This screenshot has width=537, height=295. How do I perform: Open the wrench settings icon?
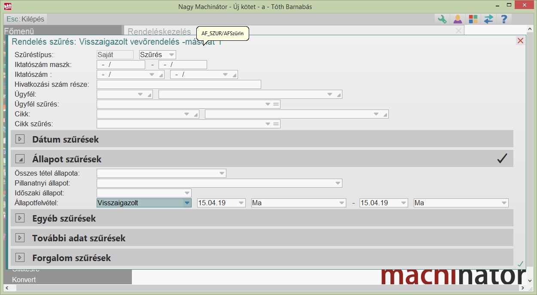[442, 19]
